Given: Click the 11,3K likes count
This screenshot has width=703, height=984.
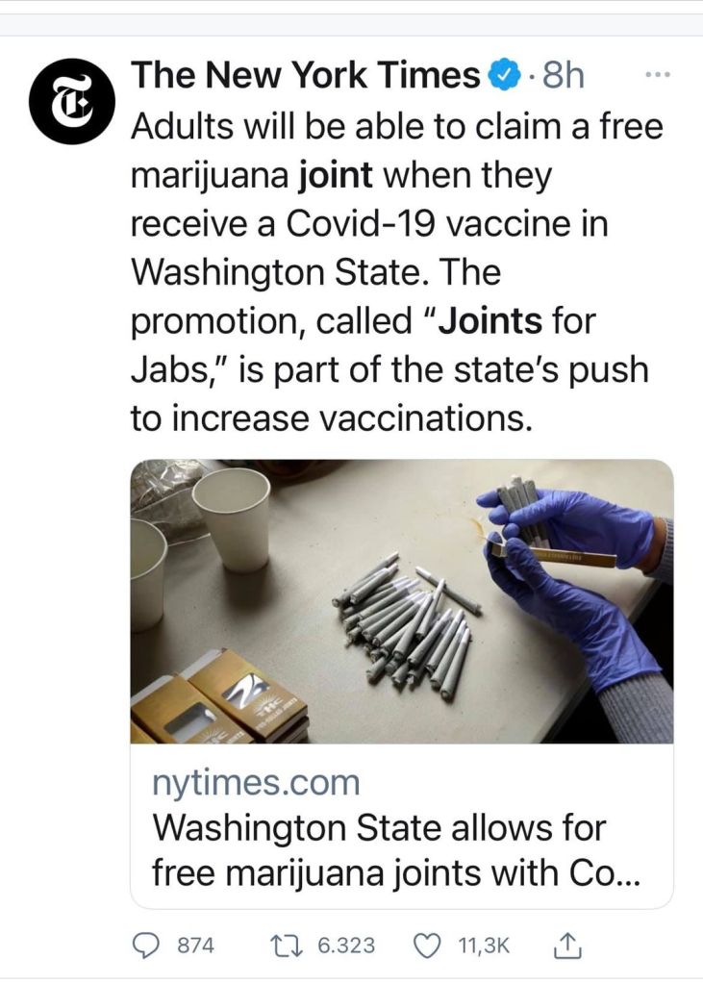Looking at the screenshot, I should [485, 946].
